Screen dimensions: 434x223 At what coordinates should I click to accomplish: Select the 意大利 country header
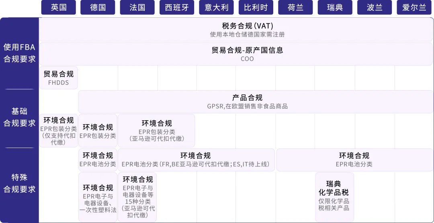click(217, 7)
